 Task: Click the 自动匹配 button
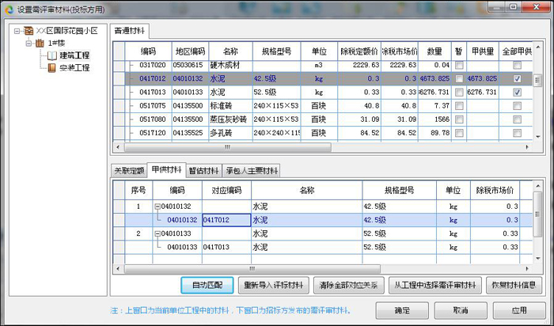[x=207, y=285]
